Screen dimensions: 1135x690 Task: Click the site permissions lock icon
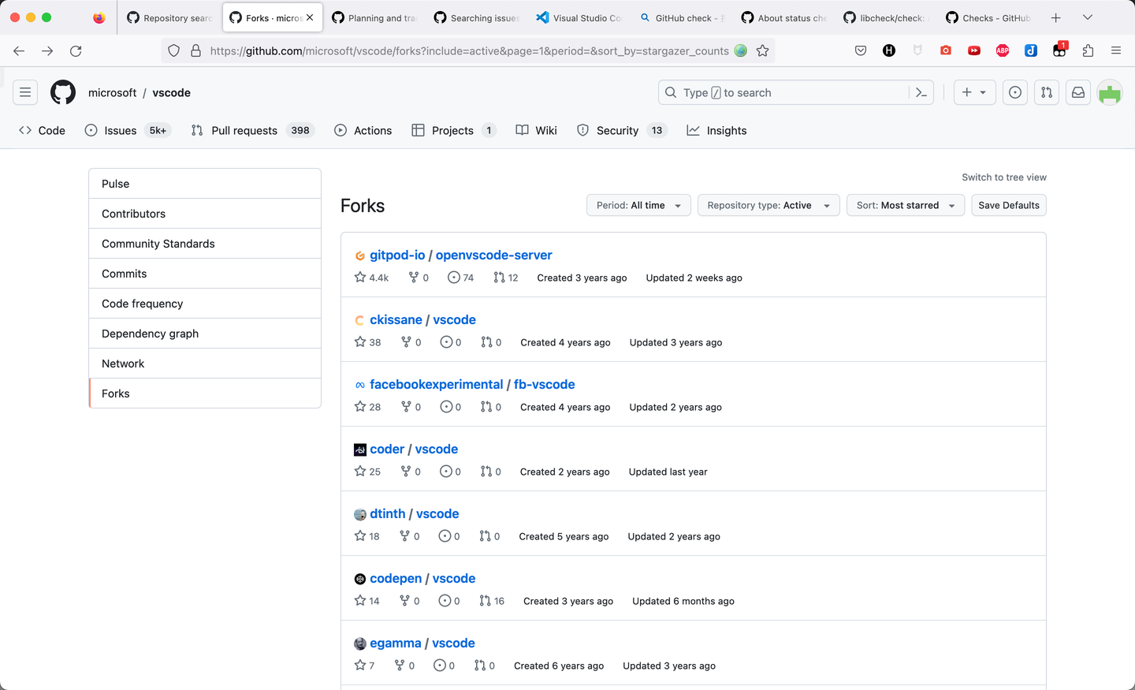195,50
